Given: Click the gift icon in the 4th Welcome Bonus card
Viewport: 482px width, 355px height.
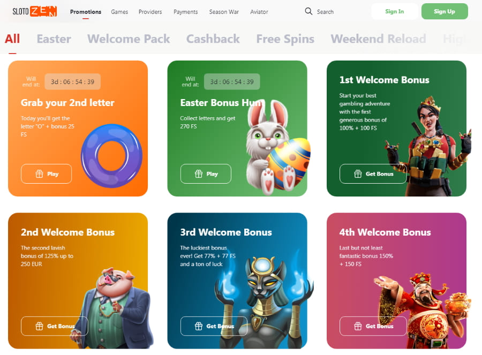Looking at the screenshot, I should [x=358, y=326].
